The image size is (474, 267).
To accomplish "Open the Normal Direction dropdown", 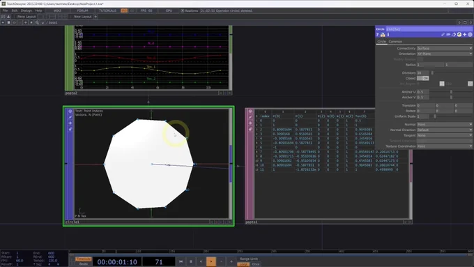I will pos(445,130).
